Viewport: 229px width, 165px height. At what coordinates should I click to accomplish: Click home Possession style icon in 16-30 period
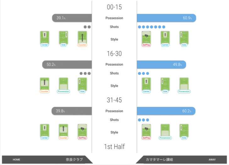pos(63,84)
